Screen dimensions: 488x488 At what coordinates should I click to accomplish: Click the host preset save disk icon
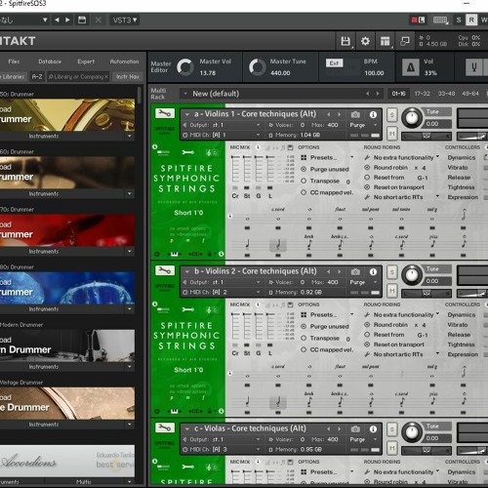pyautogui.click(x=82, y=20)
